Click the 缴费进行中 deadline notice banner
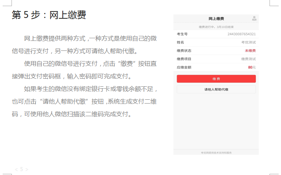This screenshot has width=281, height=175. point(216,27)
